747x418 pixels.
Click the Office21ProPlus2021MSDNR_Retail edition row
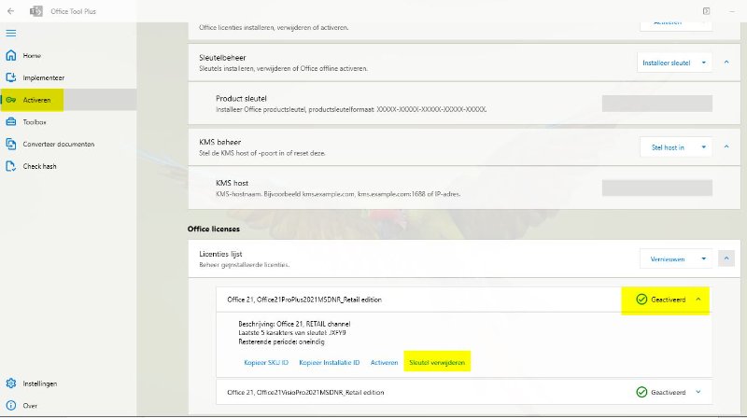point(464,300)
